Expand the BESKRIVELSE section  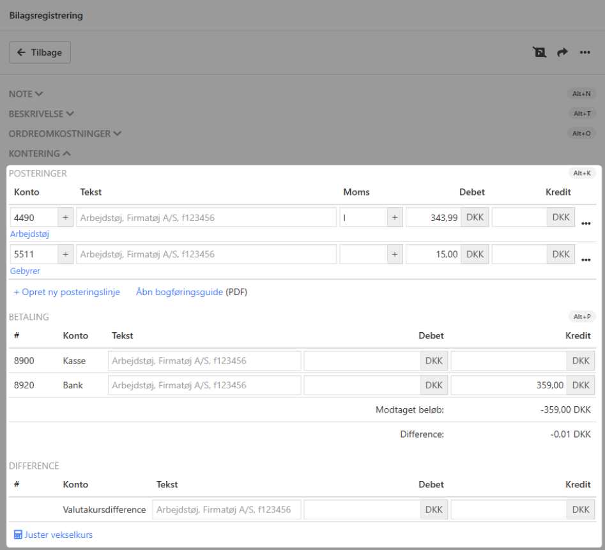pyautogui.click(x=41, y=114)
